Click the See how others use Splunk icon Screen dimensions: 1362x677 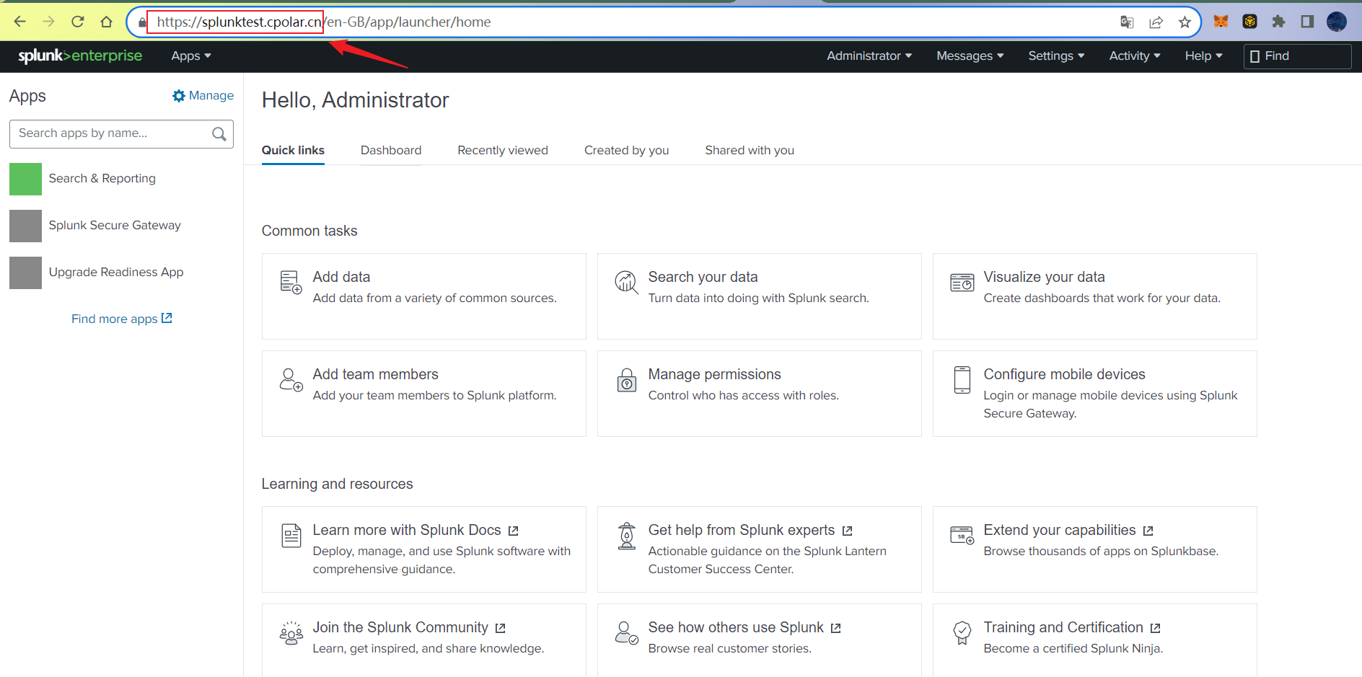click(x=626, y=633)
